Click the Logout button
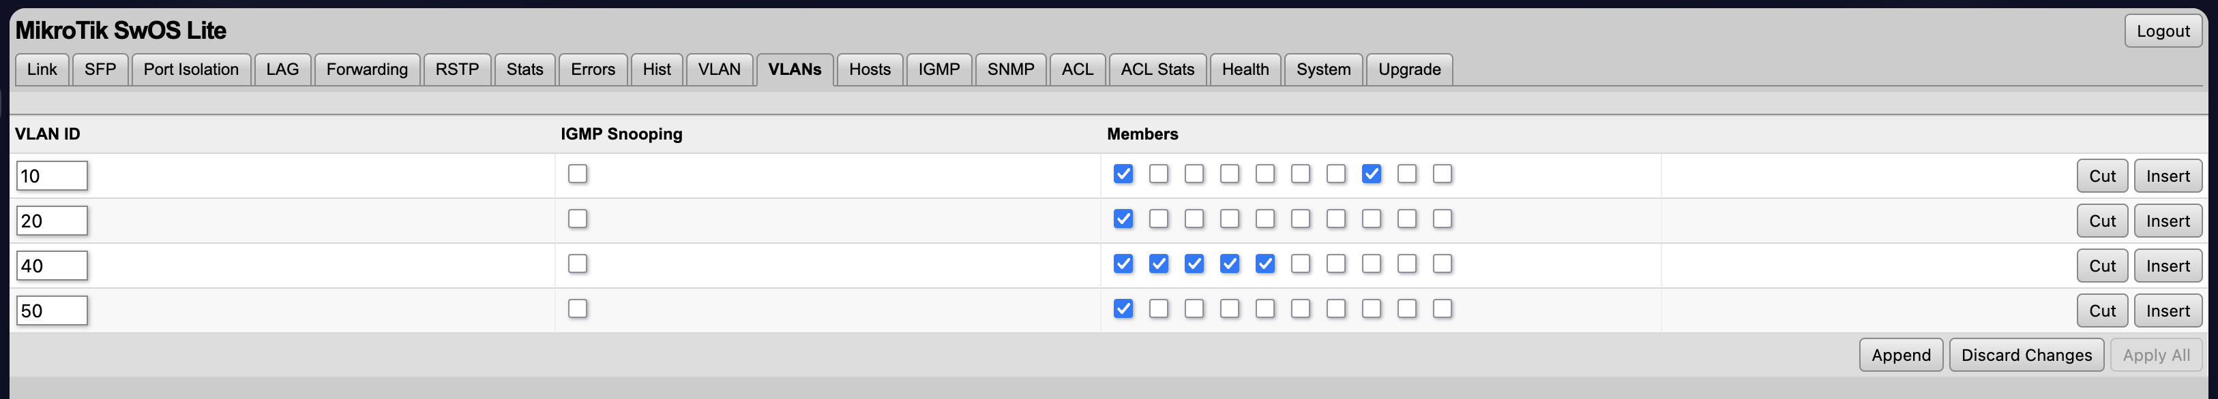The width and height of the screenshot is (2218, 399). [x=2162, y=31]
